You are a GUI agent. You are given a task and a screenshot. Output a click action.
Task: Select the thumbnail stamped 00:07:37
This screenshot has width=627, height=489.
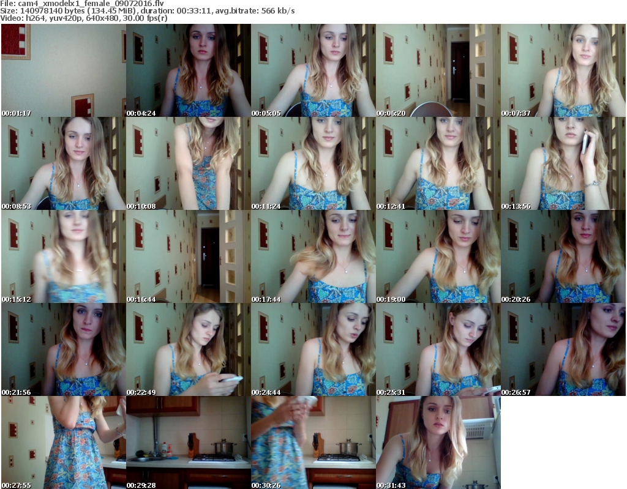click(563, 70)
